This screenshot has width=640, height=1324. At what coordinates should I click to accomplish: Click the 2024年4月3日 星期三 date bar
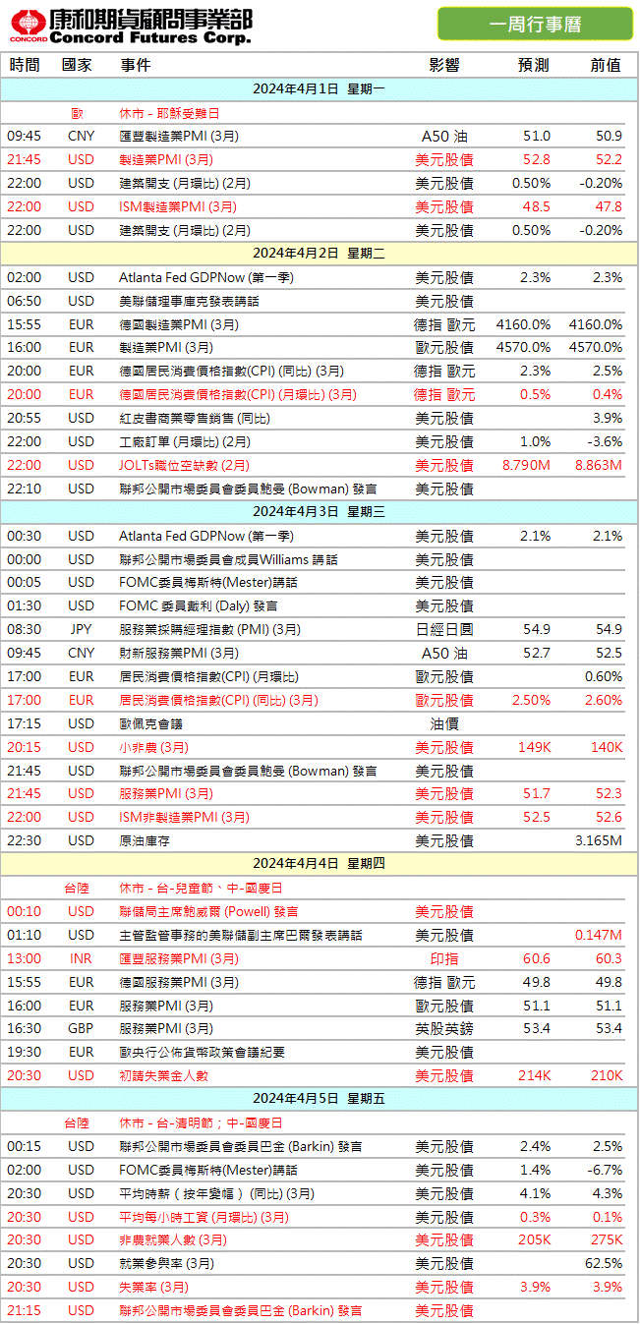320,512
